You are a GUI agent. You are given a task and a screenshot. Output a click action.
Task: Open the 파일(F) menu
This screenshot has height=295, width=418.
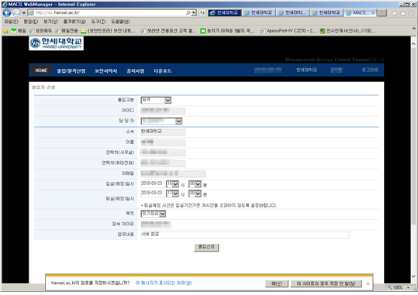point(11,22)
